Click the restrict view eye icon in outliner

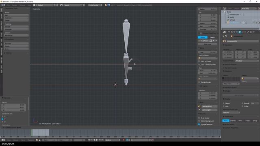(x=253, y=23)
